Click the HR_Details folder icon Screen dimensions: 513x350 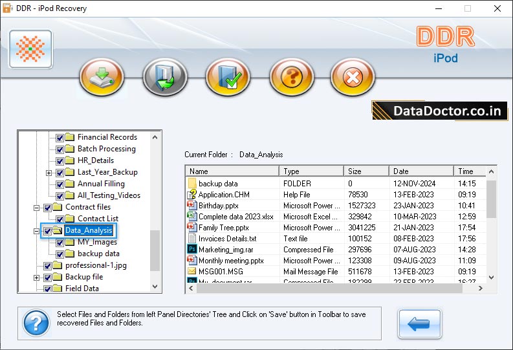[69, 160]
